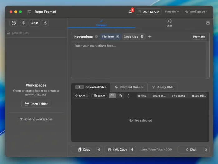
Task: Open notifications bell with badge
Action: 130,12
